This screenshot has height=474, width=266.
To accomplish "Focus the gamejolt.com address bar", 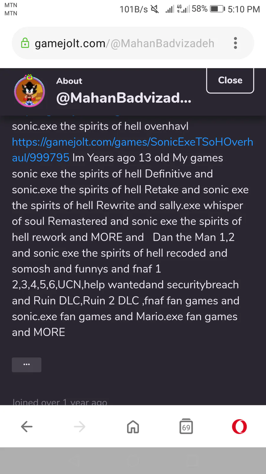I will tap(124, 43).
